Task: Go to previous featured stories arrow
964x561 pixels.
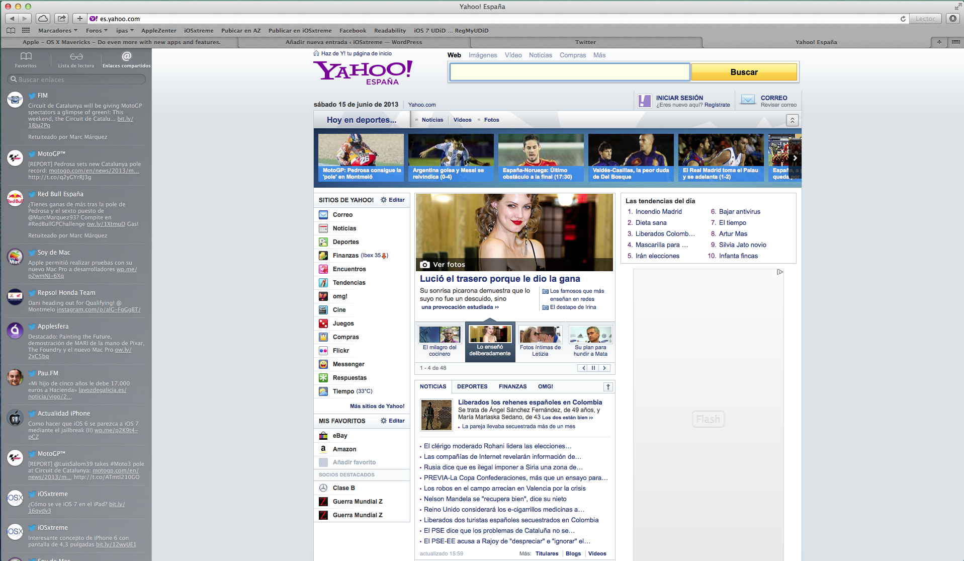Action: coord(583,368)
